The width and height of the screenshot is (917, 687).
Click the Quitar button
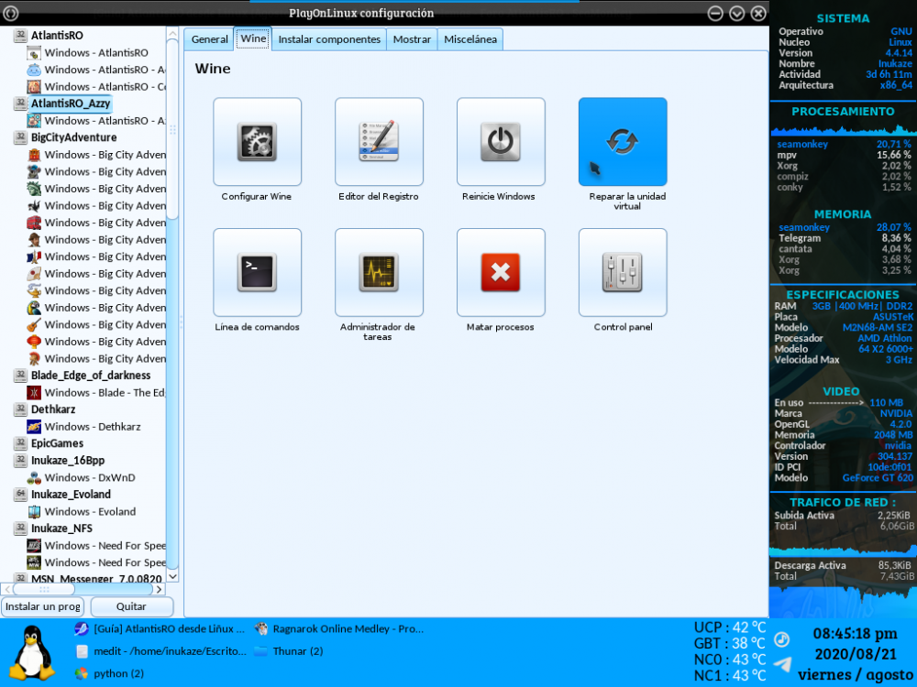click(131, 606)
